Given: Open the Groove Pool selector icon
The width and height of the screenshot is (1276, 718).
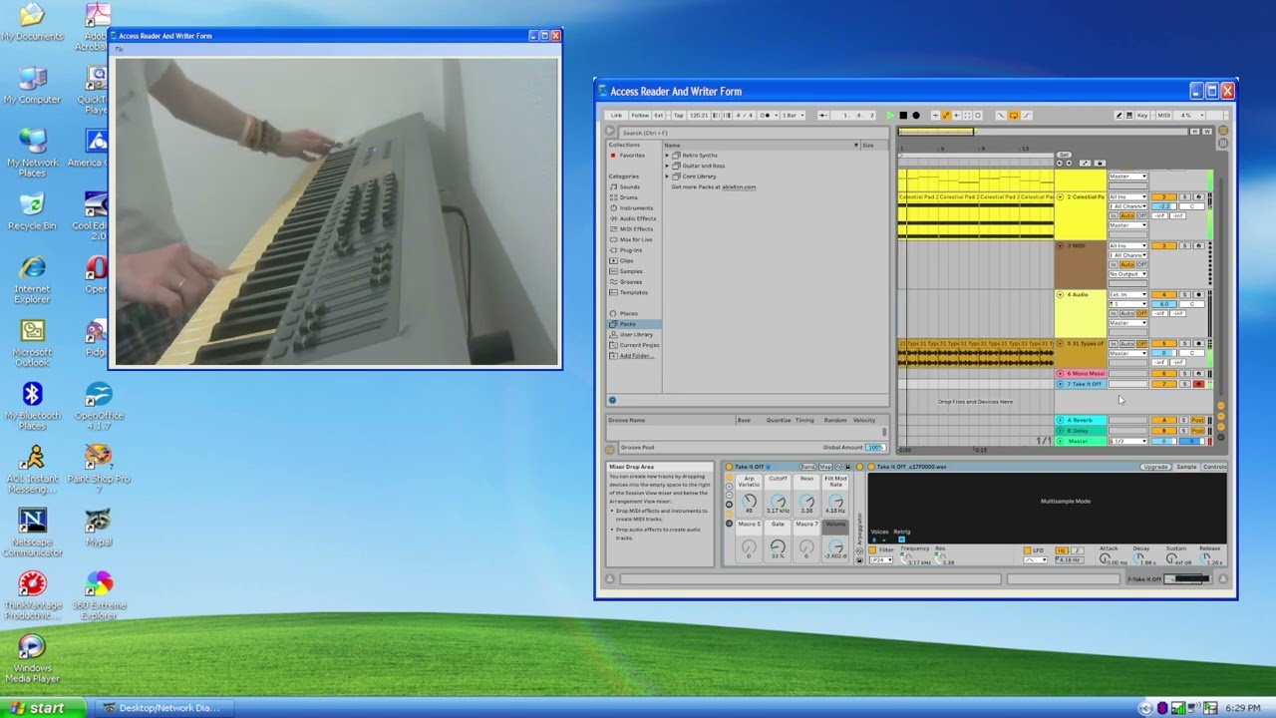Looking at the screenshot, I should [x=610, y=450].
